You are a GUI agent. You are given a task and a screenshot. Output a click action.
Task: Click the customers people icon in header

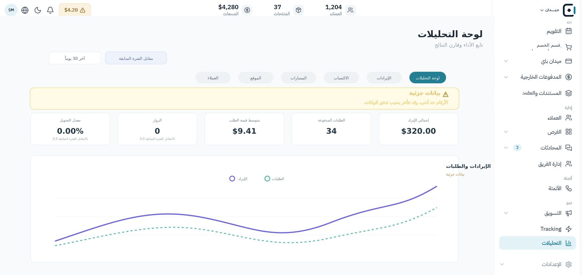click(350, 10)
